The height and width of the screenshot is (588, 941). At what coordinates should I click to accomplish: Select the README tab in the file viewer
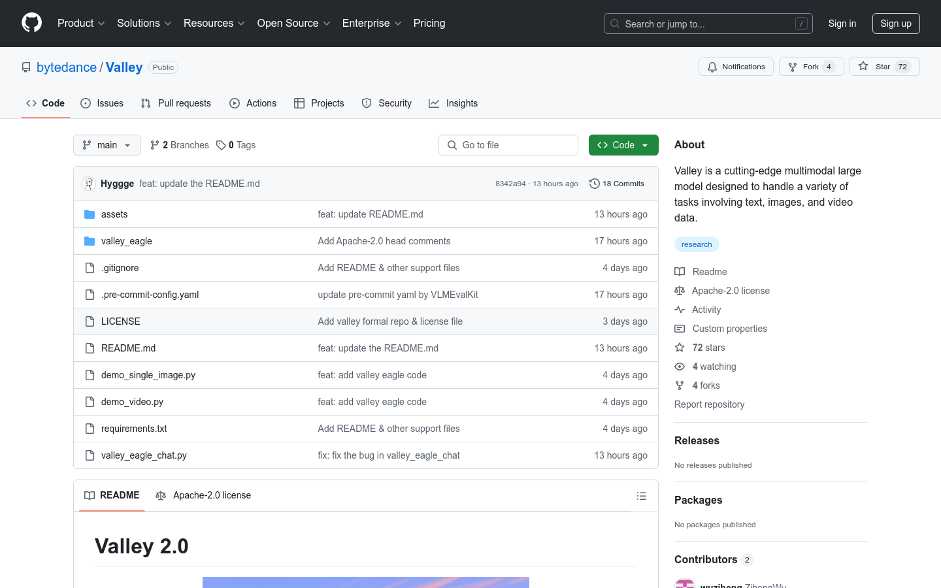pos(112,495)
